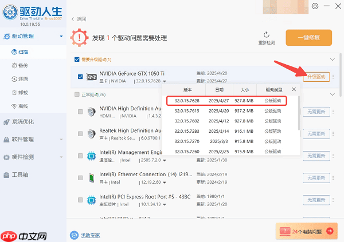Click the version popup vertical scrollbar

pyautogui.click(x=299, y=113)
